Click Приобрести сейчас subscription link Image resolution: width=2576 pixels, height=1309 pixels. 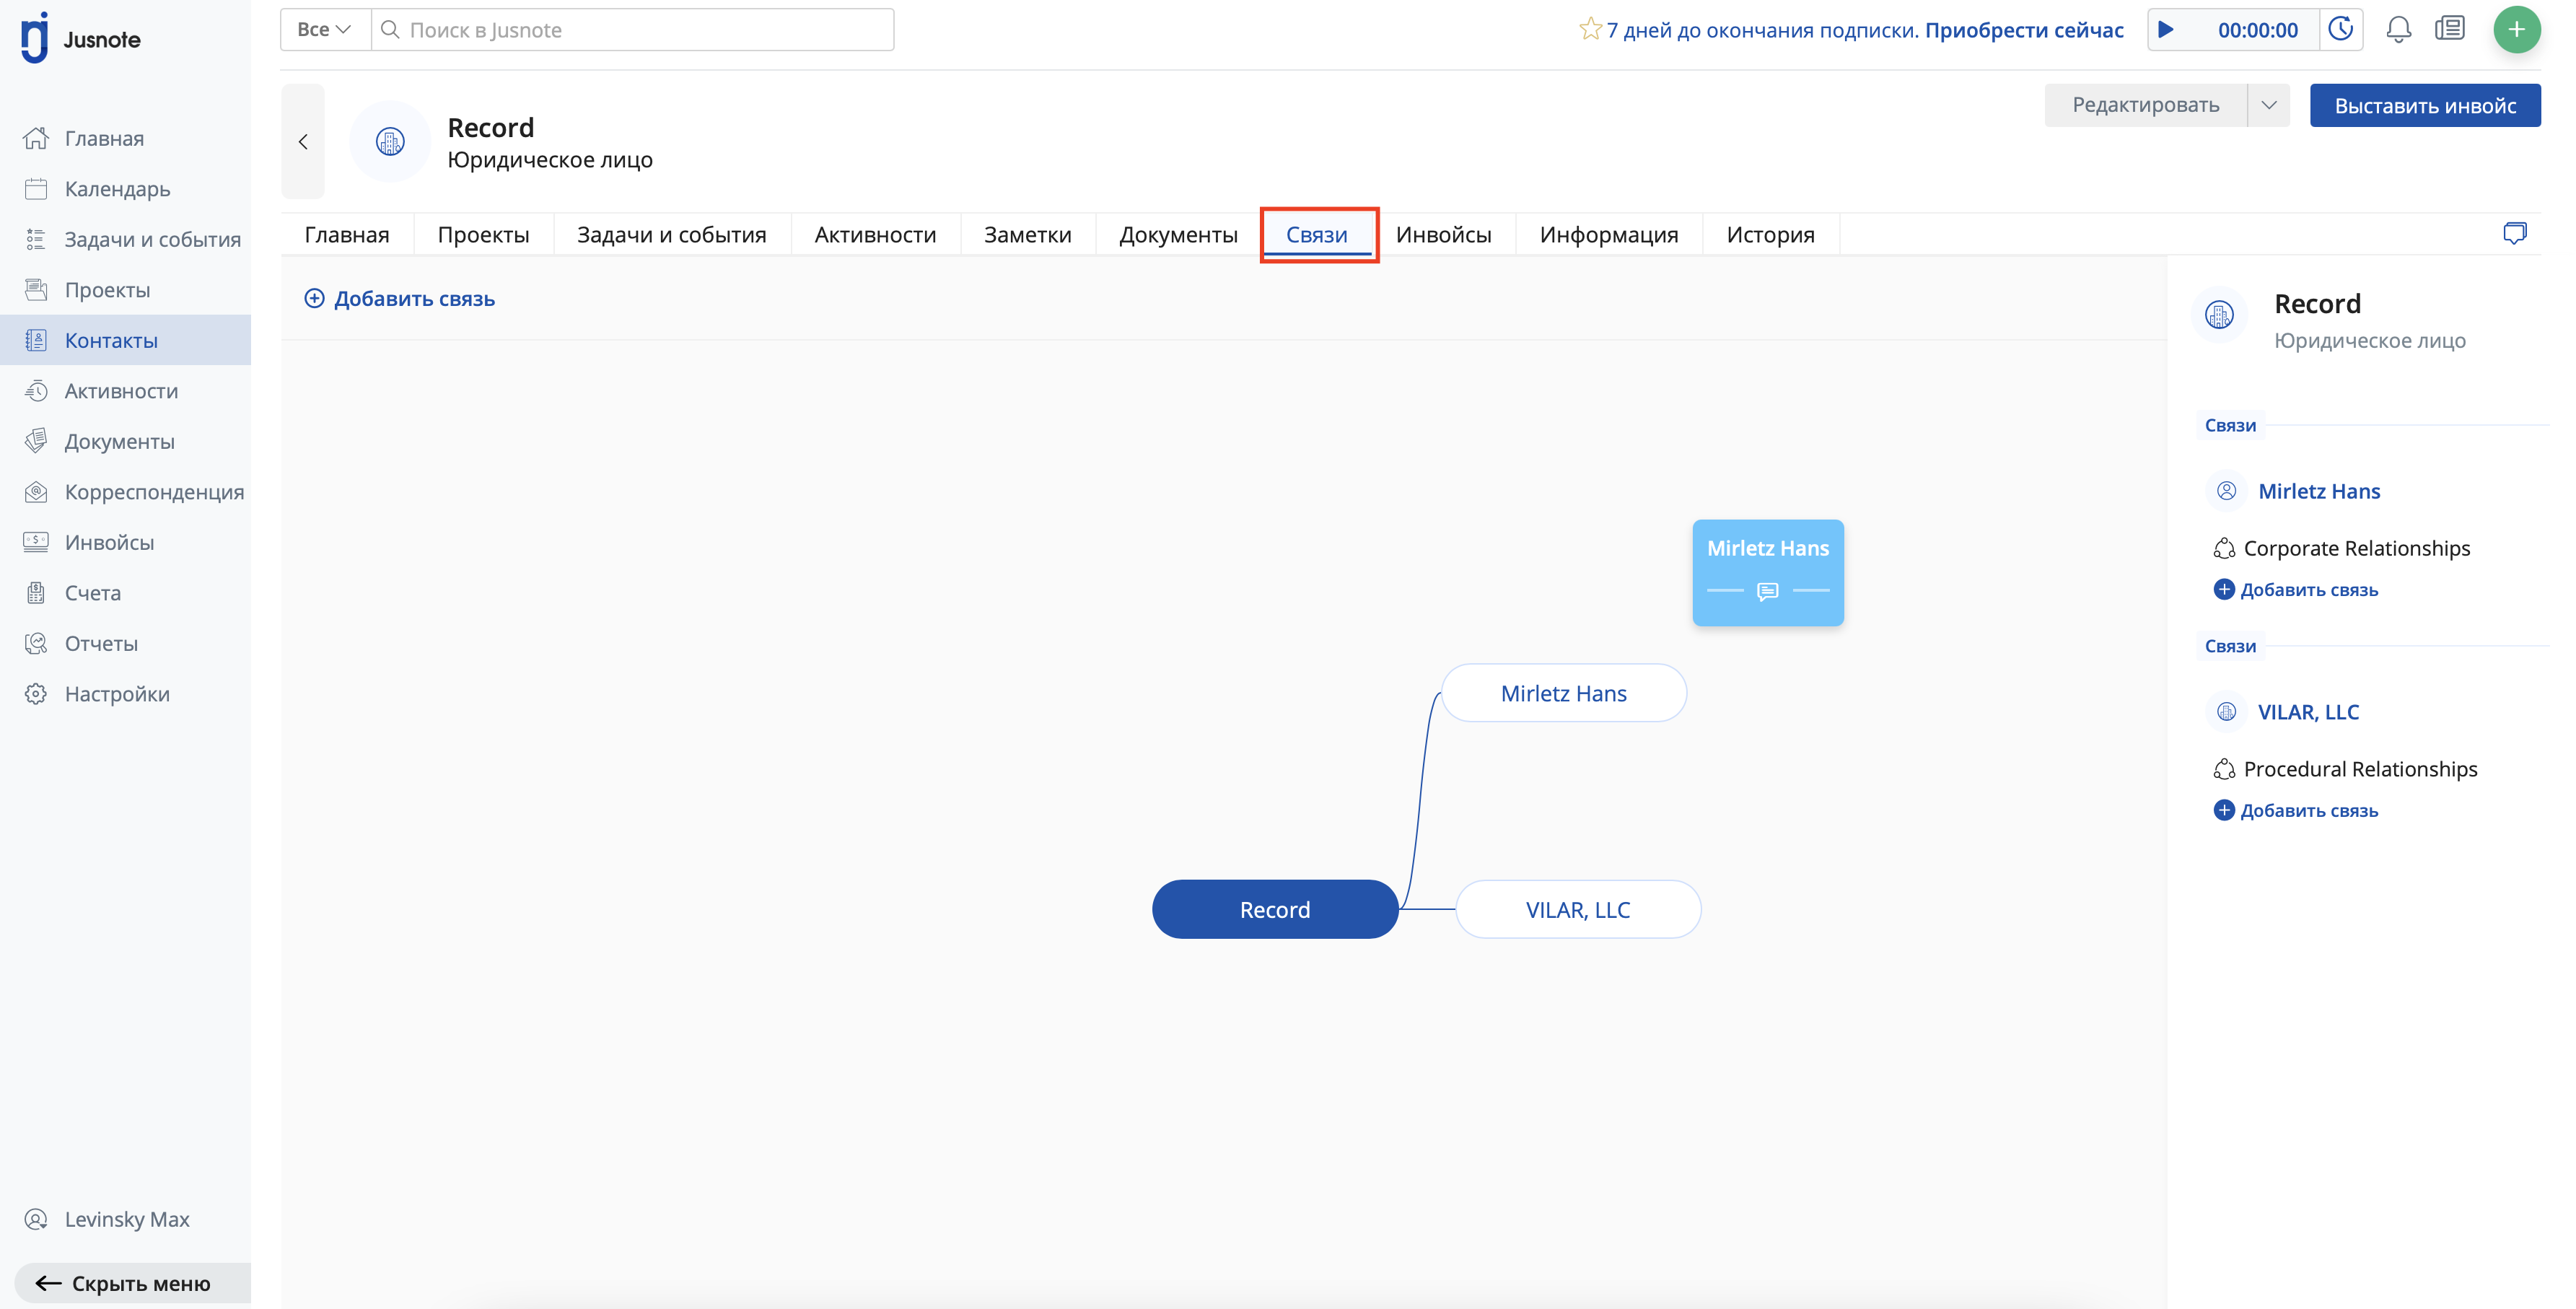click(x=2023, y=30)
